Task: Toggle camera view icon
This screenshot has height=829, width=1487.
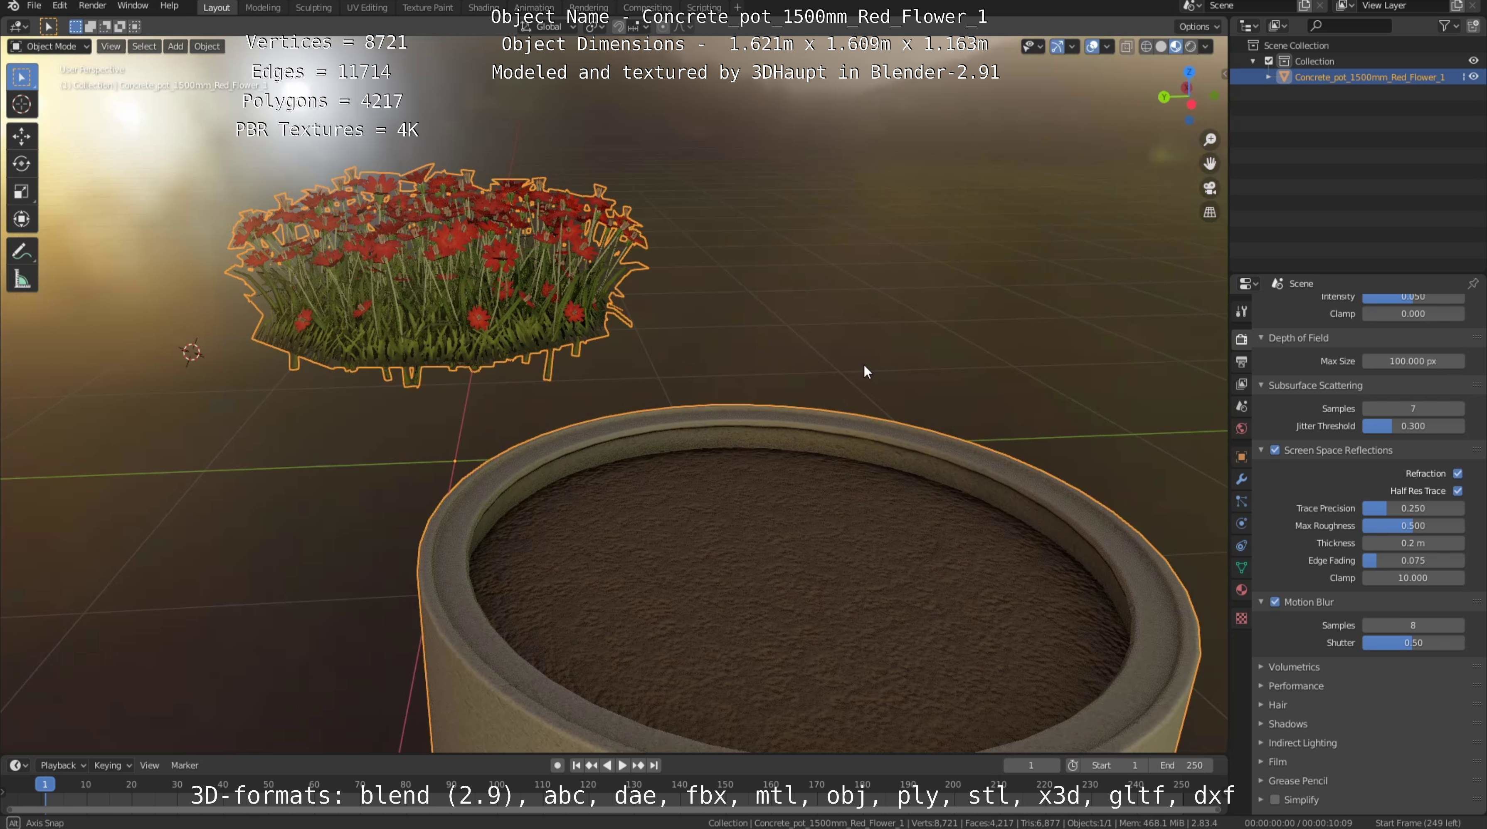Action: 1209,188
